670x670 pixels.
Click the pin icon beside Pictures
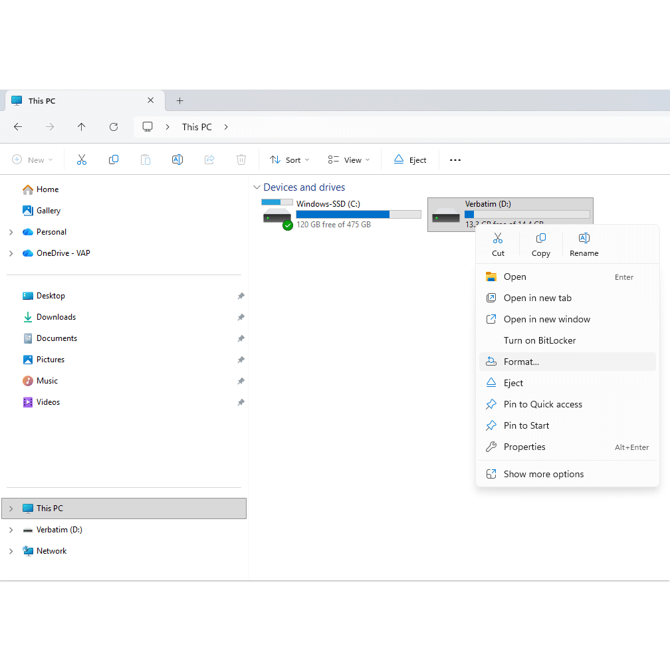coord(241,360)
